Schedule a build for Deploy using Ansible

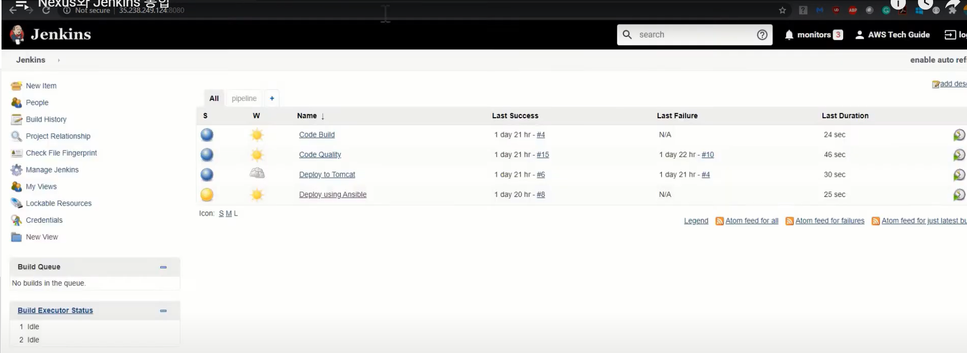(959, 194)
